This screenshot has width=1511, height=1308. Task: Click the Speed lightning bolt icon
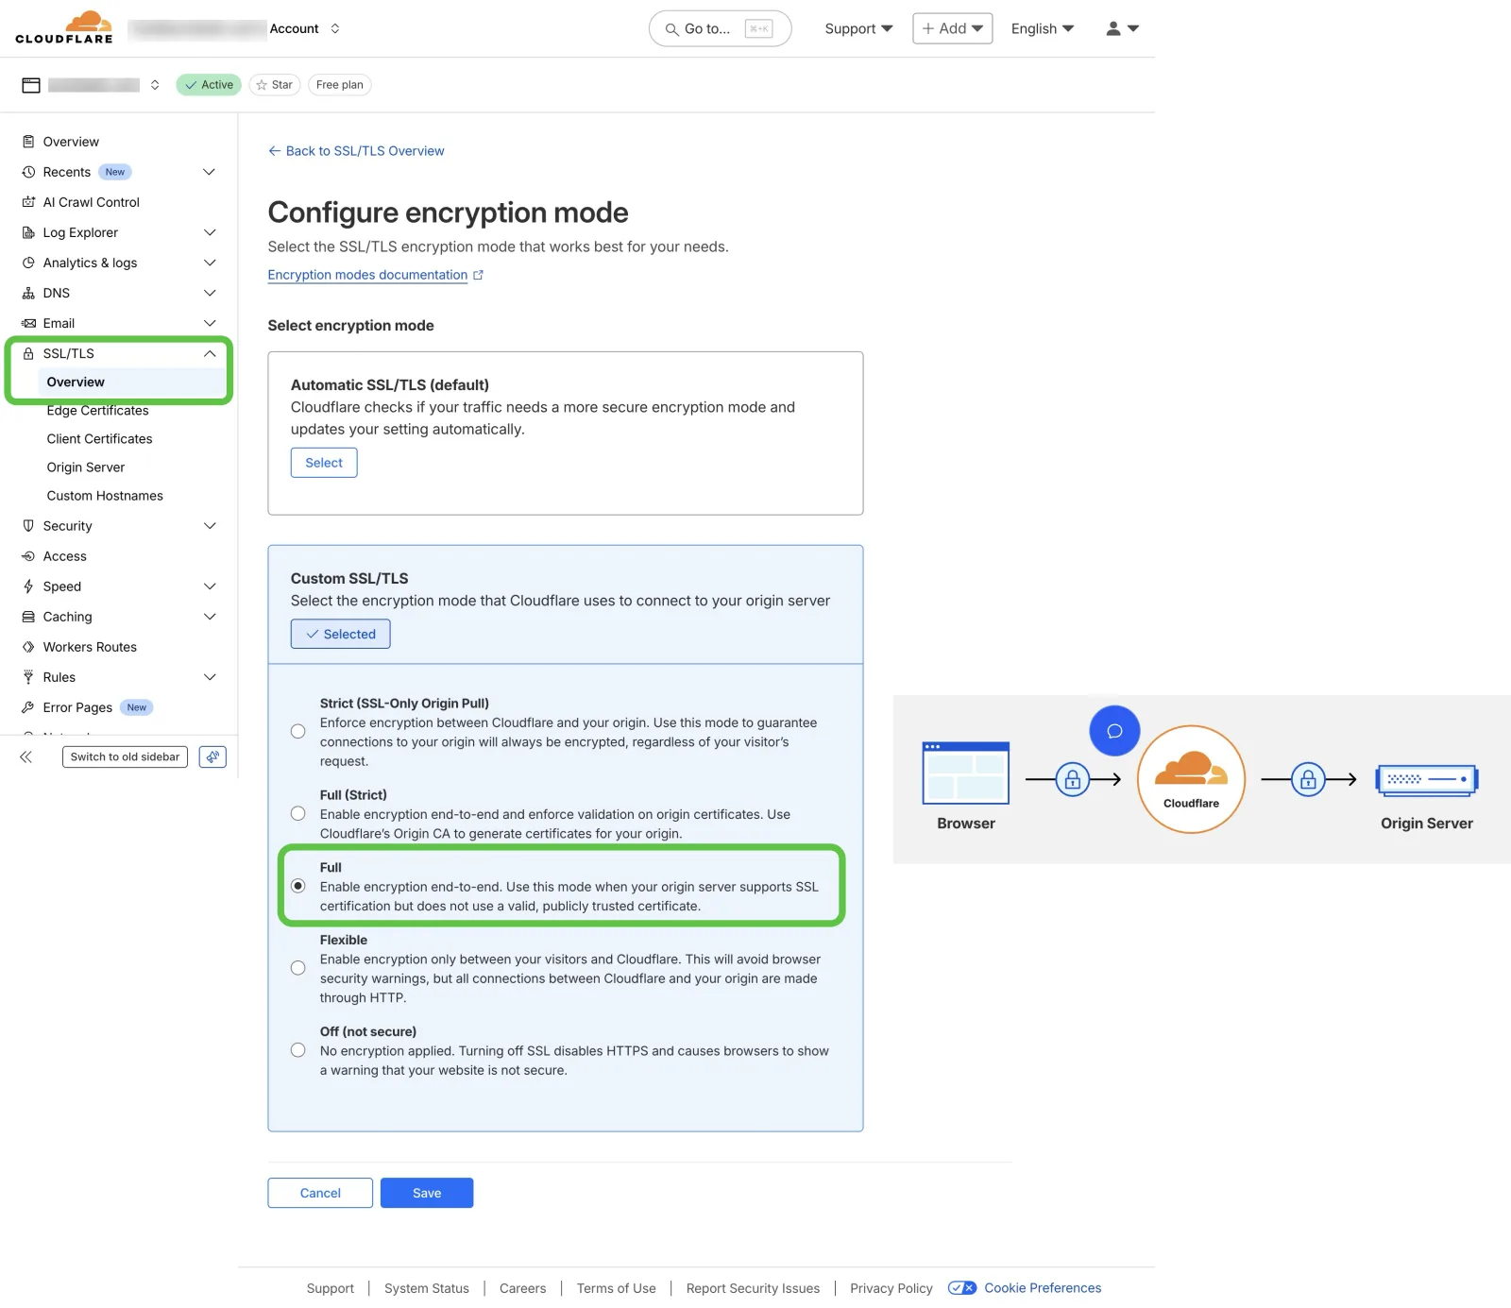(28, 586)
